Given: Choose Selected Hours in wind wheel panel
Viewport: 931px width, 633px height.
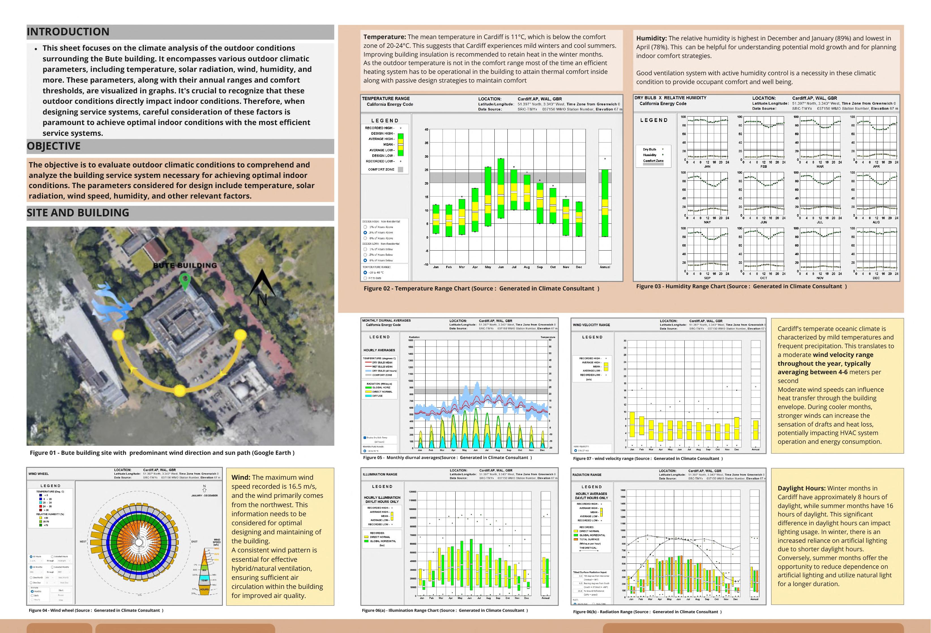Looking at the screenshot, I should coord(52,557).
